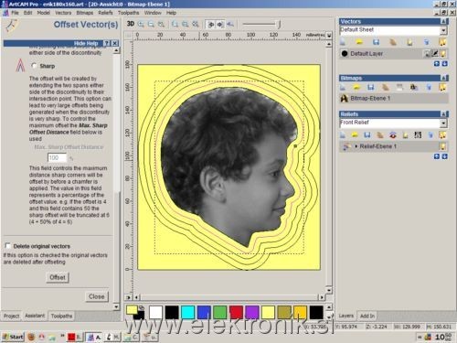Check Delete original vectors
457x343 pixels.
7,246
